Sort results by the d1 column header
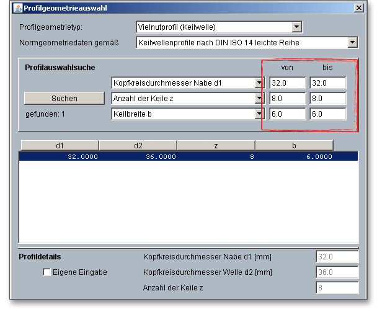The height and width of the screenshot is (309, 377). (60, 146)
